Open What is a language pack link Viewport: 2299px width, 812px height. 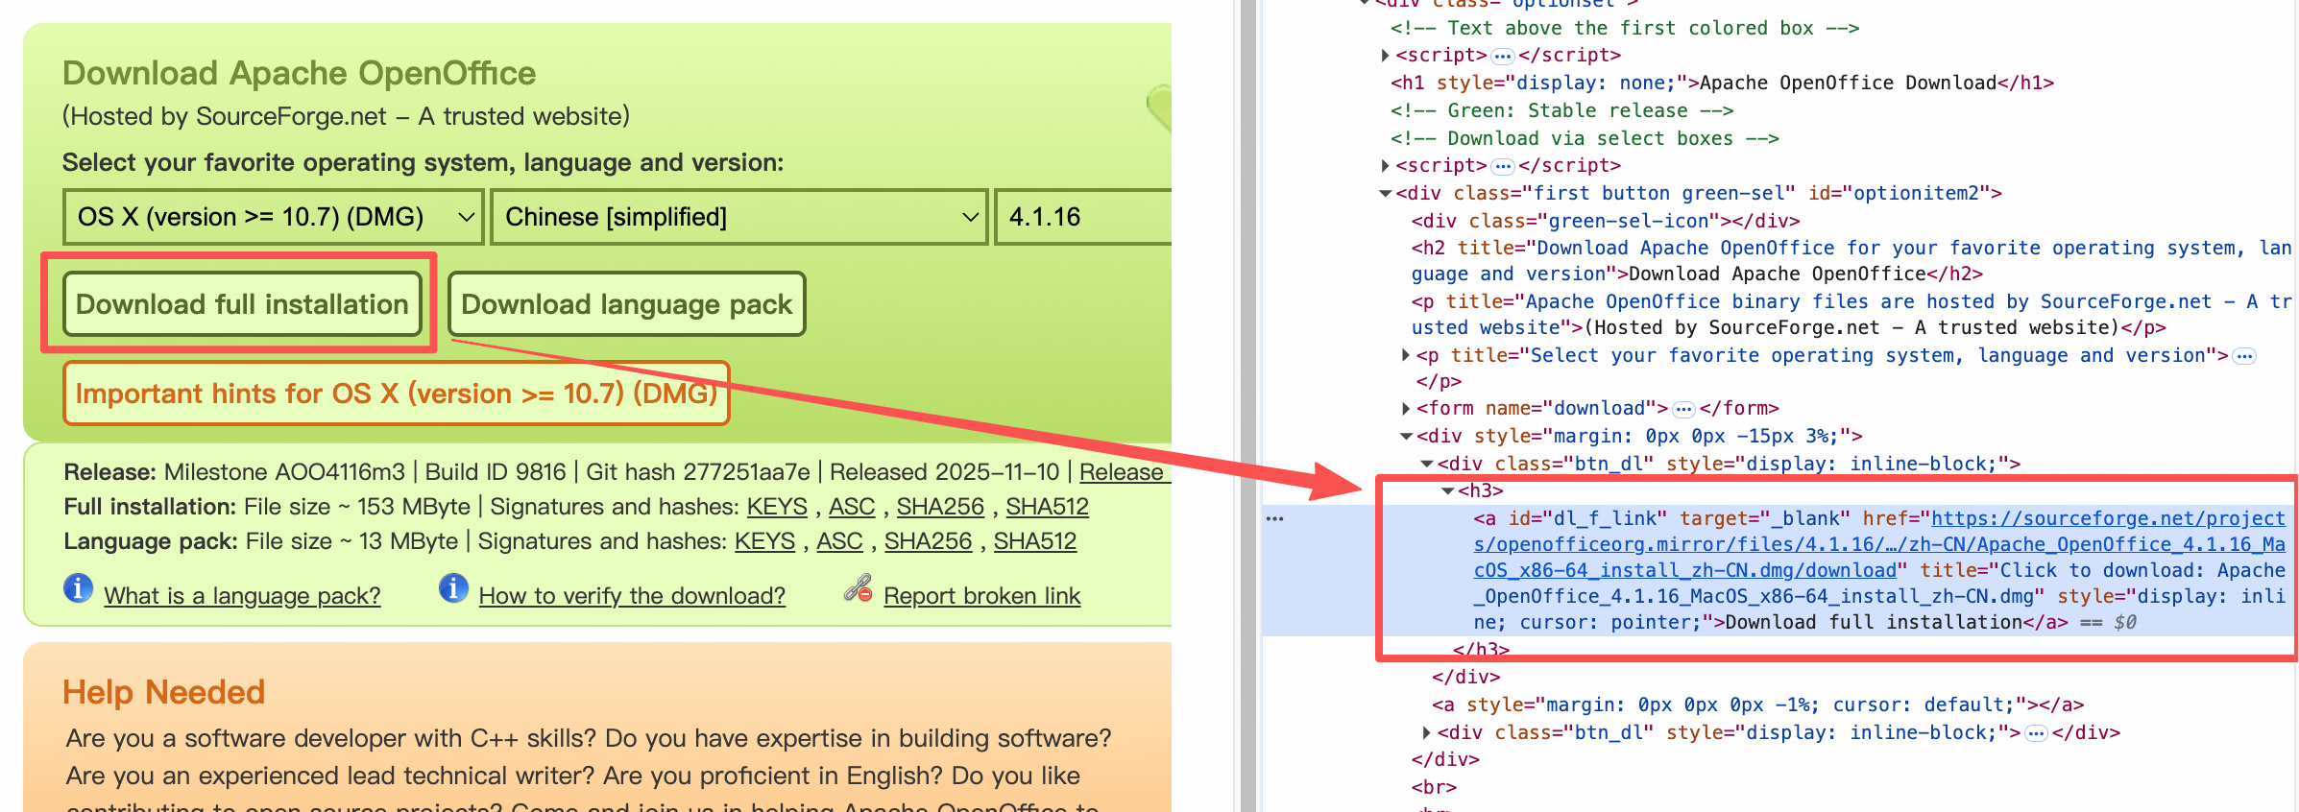pyautogui.click(x=242, y=596)
